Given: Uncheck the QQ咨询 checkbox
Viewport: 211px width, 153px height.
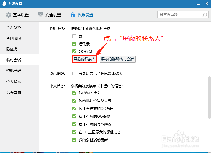Looking at the screenshot, I should (75, 51).
